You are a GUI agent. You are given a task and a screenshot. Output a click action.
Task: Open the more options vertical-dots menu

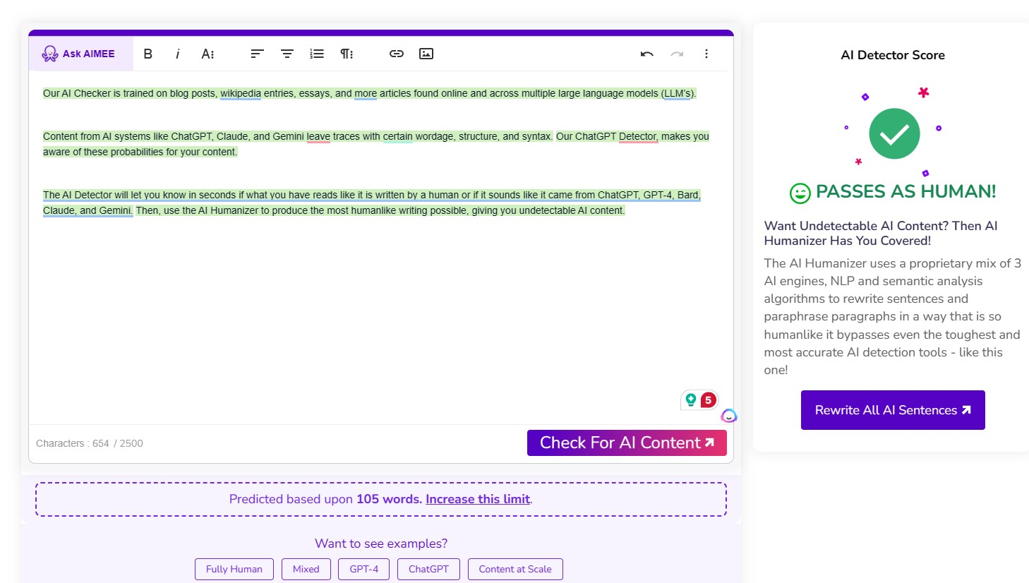coord(706,54)
